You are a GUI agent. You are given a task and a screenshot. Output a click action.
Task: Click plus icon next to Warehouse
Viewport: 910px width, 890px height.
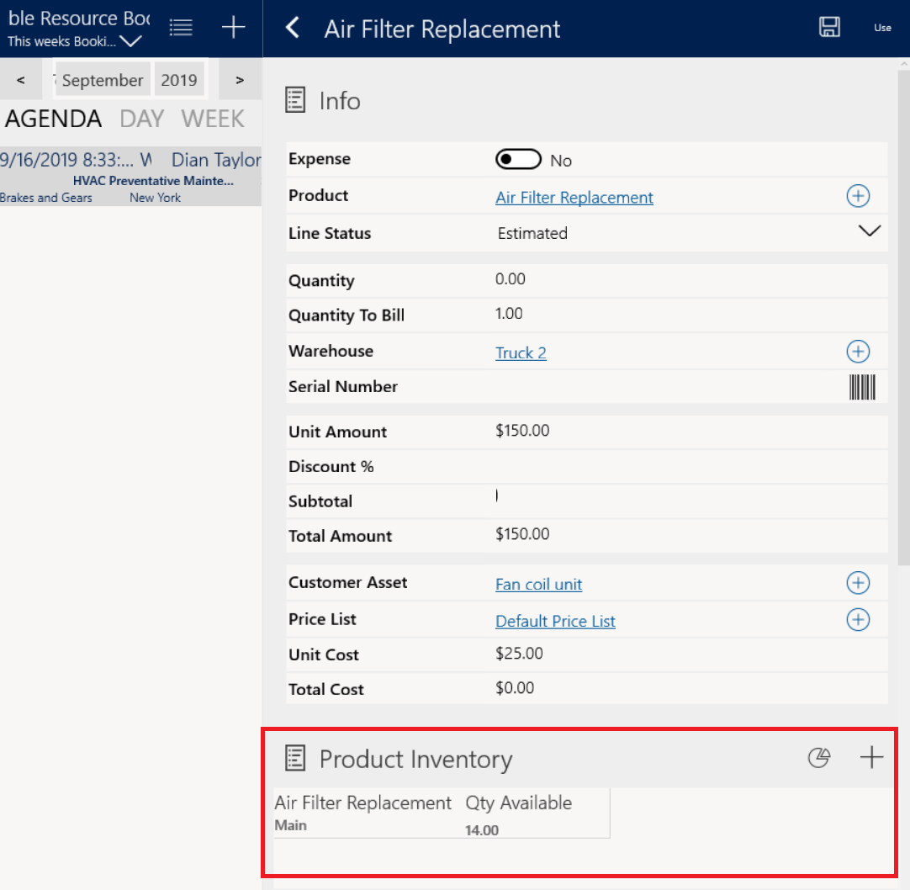pos(857,352)
